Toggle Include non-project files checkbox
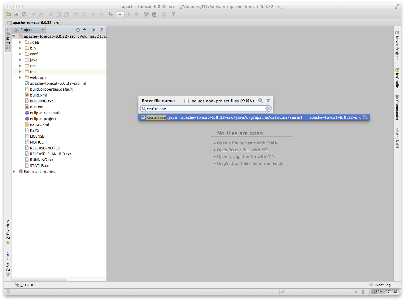Screen dimensions: 405x301 pos(186,101)
